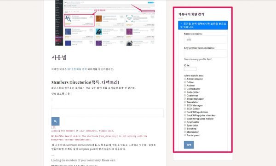Screen dimensions: 276x166
Task: Check the Spectator role checkbox
Action: (x=185, y=125)
